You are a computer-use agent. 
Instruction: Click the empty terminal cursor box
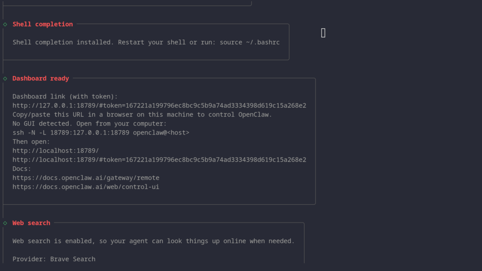[323, 33]
